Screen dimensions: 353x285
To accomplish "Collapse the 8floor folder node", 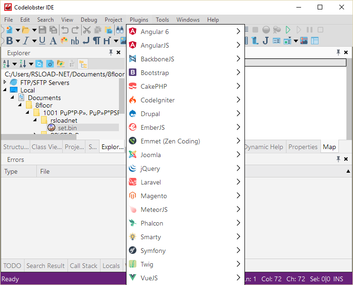I will 20,105.
